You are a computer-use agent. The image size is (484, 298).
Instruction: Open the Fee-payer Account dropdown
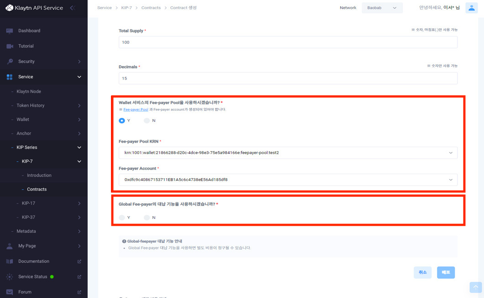click(288, 180)
